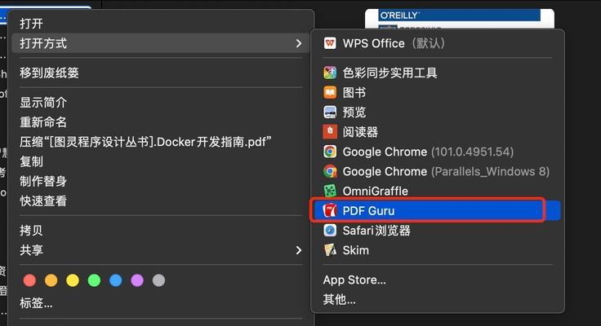Click the PDF Guru app icon

coord(330,211)
